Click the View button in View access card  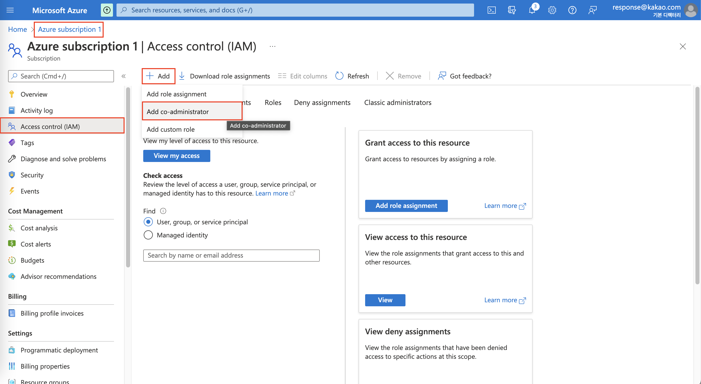click(x=385, y=300)
